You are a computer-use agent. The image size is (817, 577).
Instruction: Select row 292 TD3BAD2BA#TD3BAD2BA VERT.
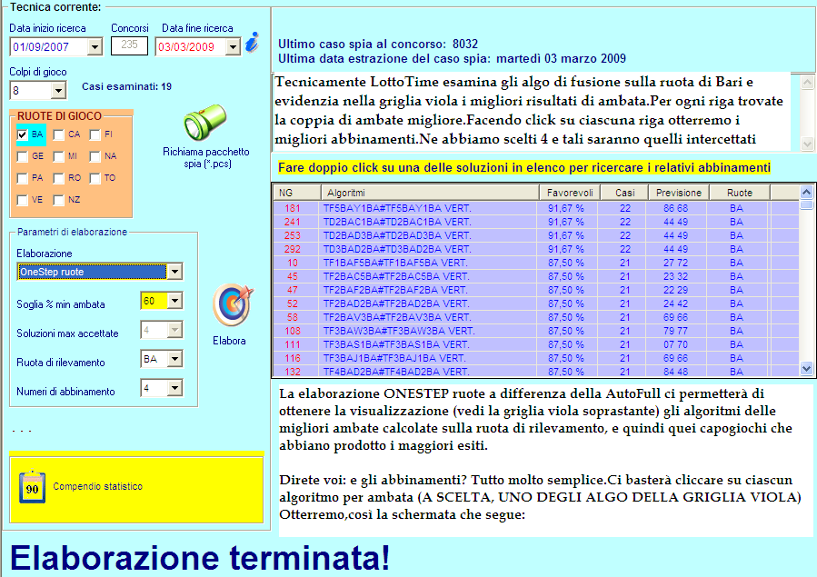point(535,249)
